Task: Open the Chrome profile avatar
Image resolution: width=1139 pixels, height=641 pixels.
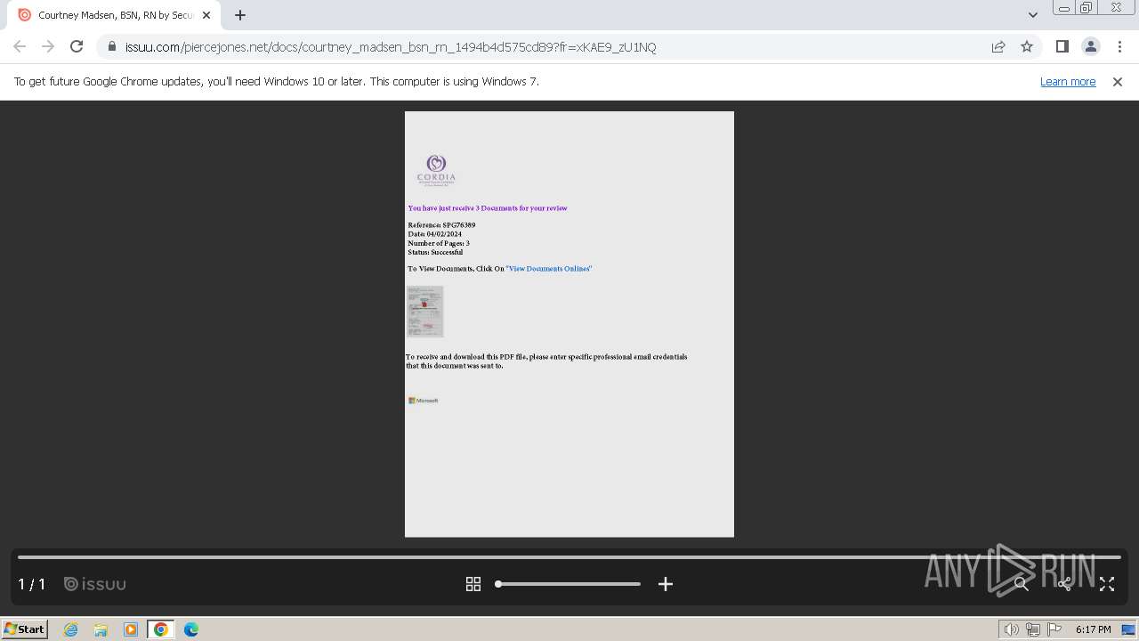Action: click(1091, 46)
